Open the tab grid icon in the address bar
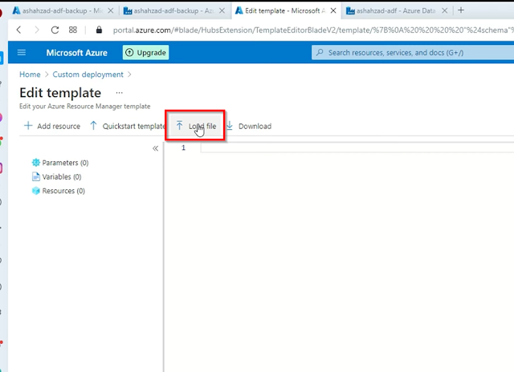 pyautogui.click(x=73, y=30)
